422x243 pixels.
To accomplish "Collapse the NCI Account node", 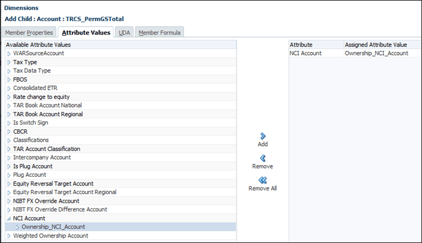I will tap(9, 218).
